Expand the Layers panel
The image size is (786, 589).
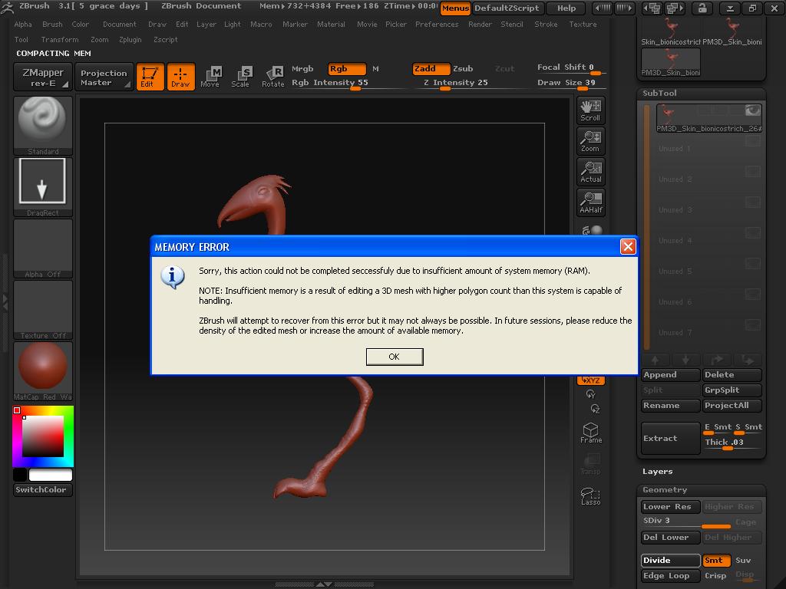coord(658,471)
